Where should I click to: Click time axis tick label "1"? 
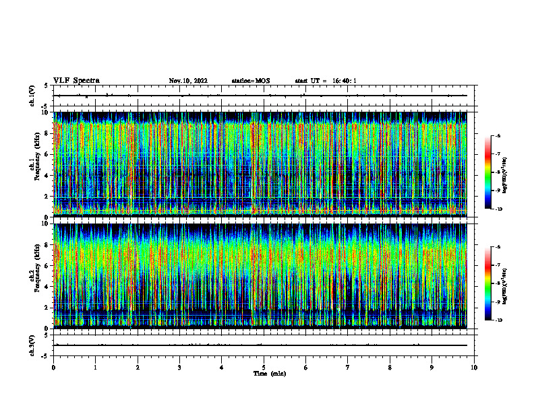[x=95, y=368]
